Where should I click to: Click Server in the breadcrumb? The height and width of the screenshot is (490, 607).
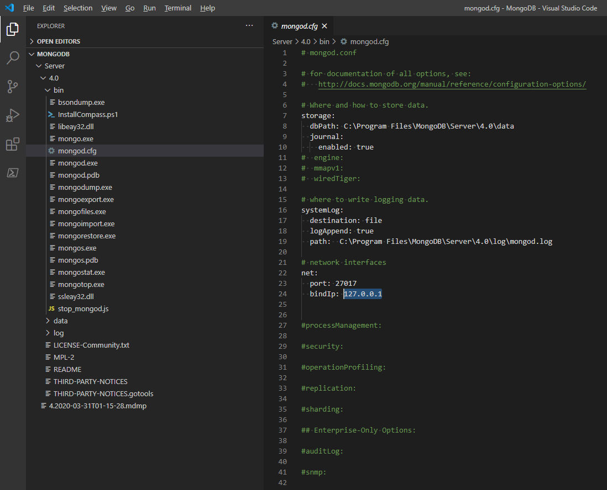[x=282, y=41]
